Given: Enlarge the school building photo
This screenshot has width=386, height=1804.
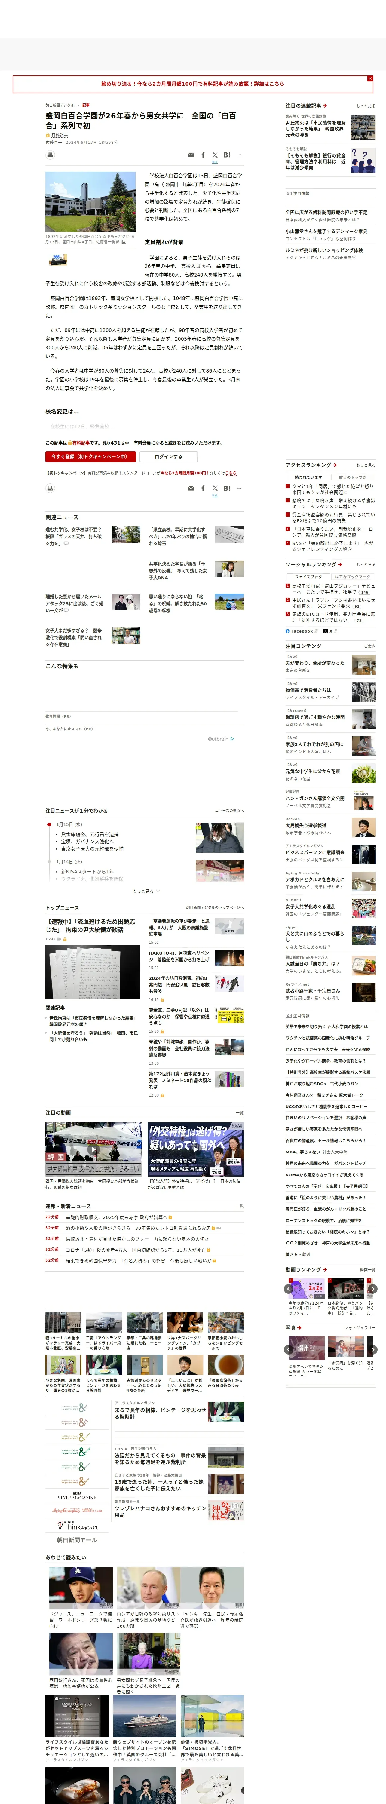Looking at the screenshot, I should coord(90,202).
